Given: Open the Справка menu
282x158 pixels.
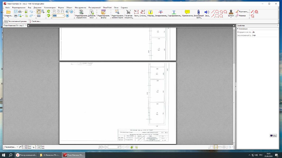Looking at the screenshot, I should 124,8.
